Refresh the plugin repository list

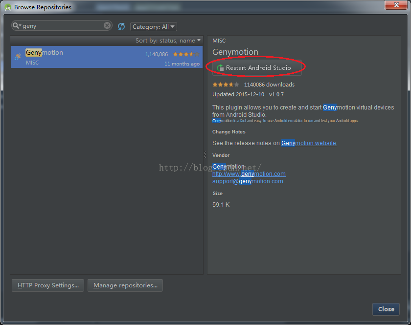coord(121,26)
